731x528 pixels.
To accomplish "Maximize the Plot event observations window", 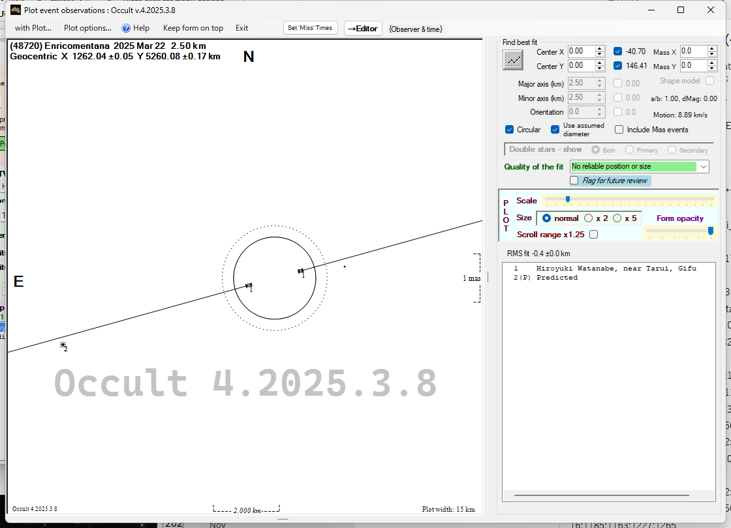I will coord(681,10).
